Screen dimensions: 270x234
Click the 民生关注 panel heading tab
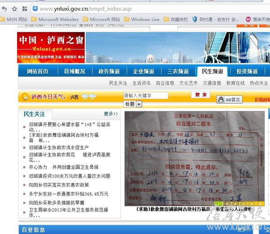tap(34, 114)
